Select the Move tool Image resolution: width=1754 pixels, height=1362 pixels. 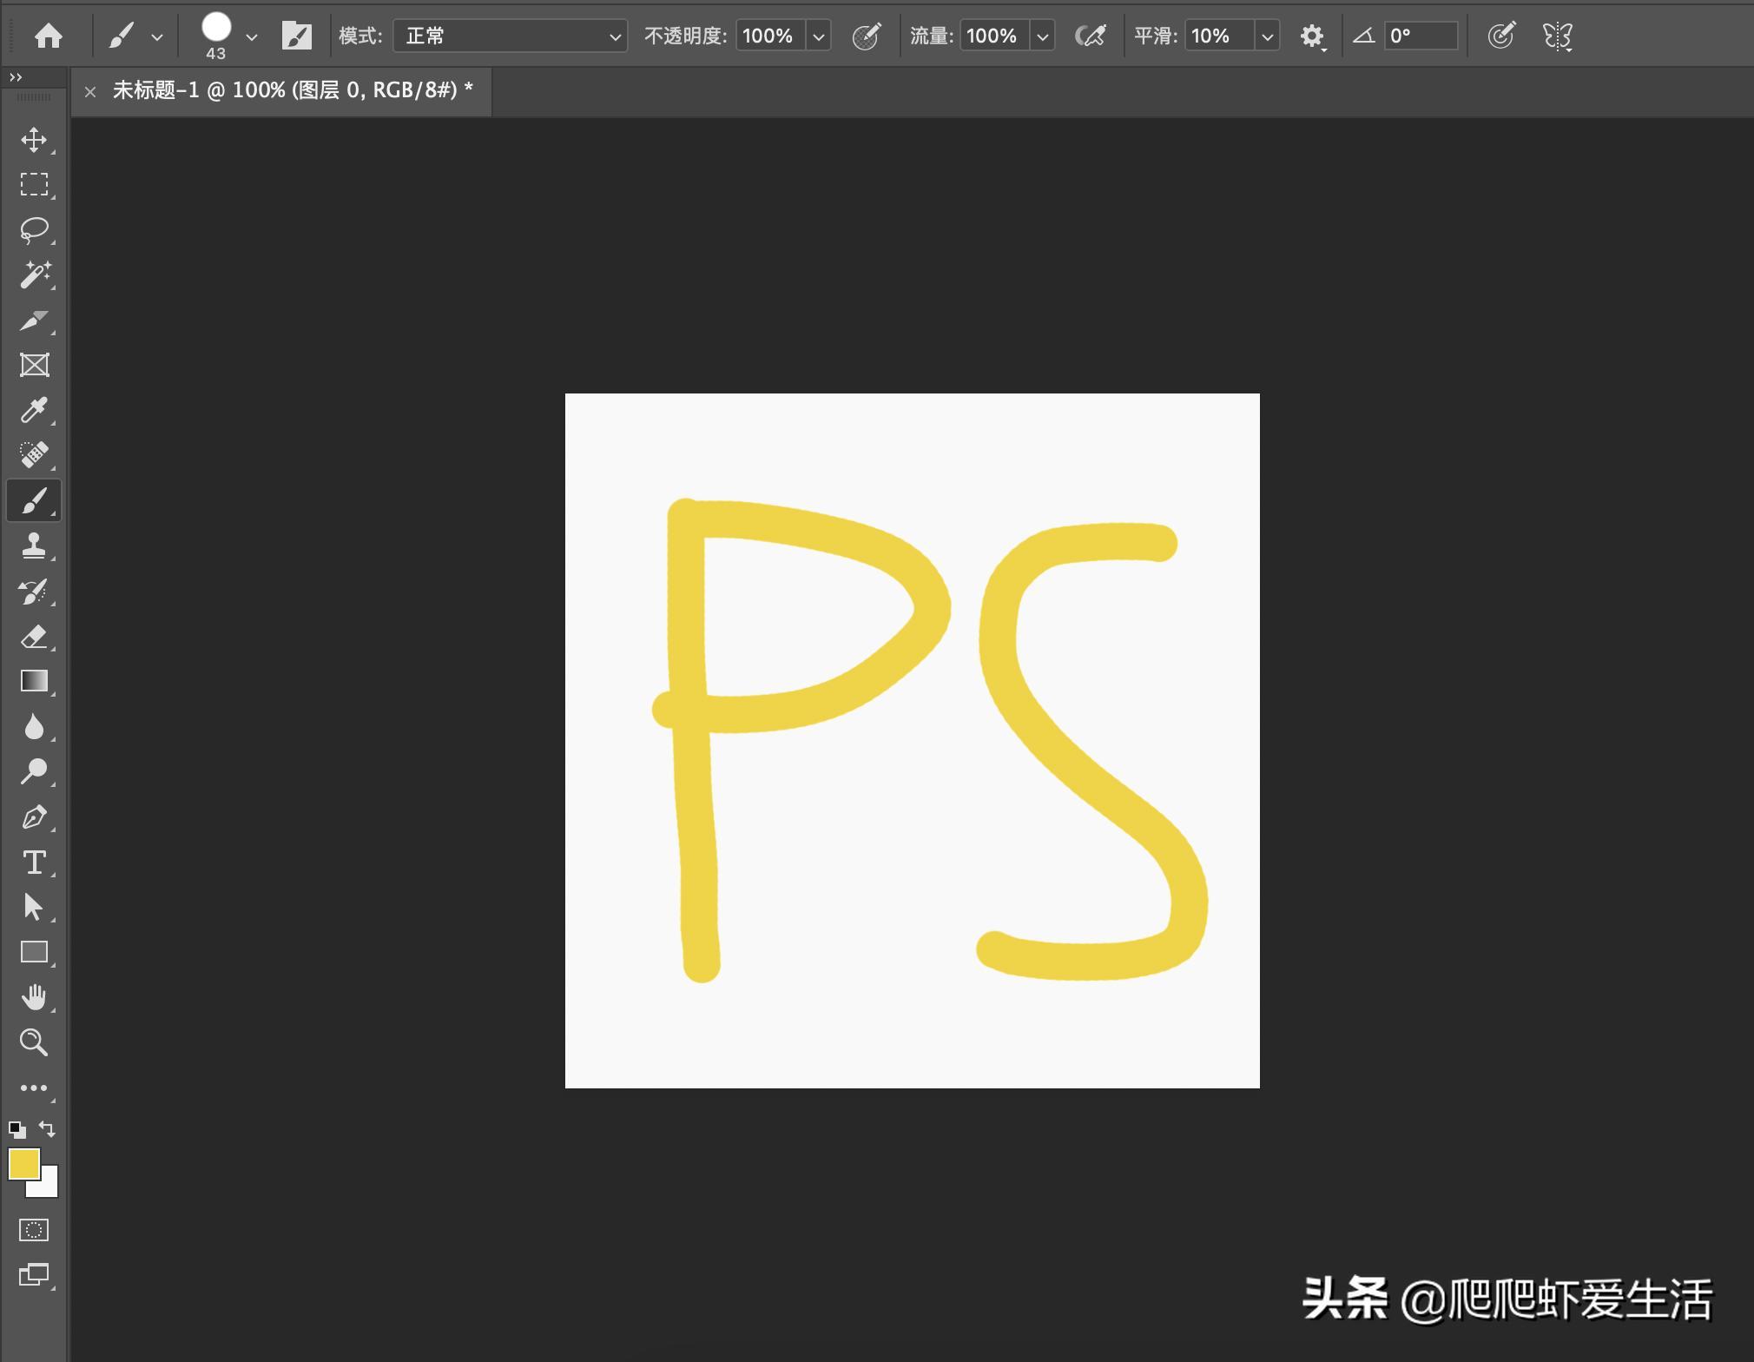point(34,140)
